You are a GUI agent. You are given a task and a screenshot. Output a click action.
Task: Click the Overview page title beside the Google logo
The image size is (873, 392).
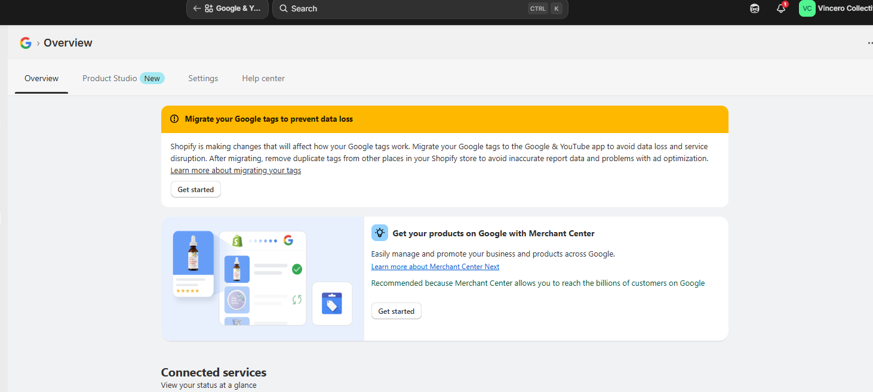pos(68,43)
